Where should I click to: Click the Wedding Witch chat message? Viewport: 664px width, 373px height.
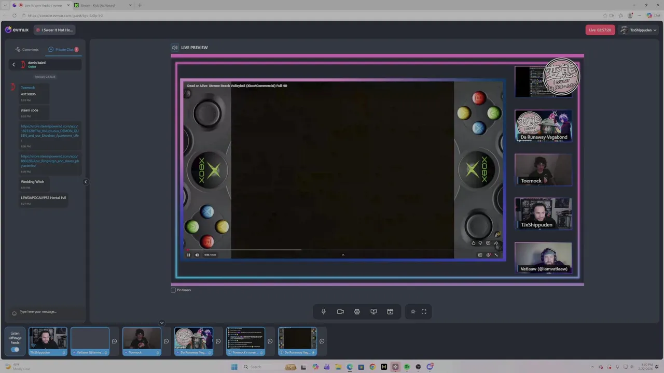coord(32,182)
